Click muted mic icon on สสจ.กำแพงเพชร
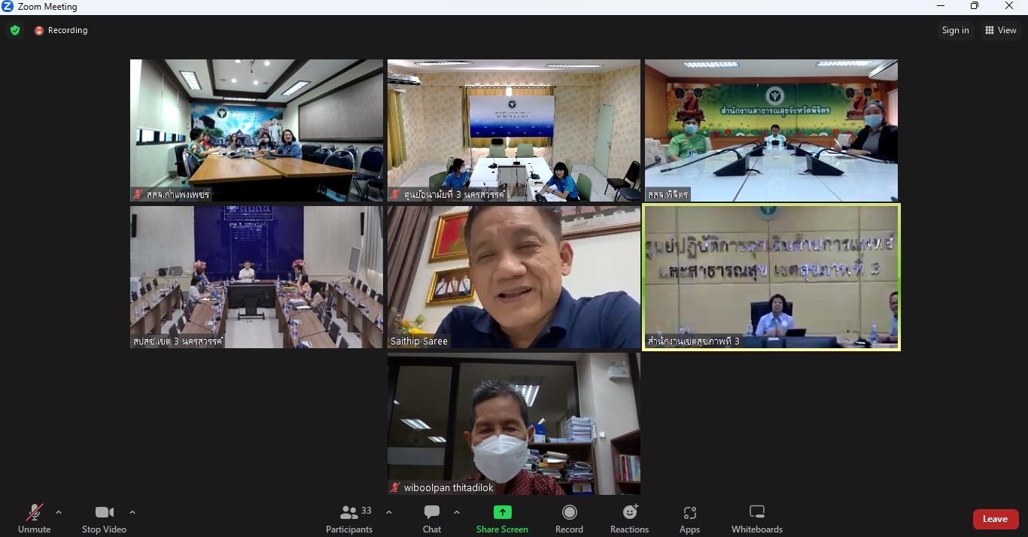Screen dimensions: 1028x537 tap(138, 194)
